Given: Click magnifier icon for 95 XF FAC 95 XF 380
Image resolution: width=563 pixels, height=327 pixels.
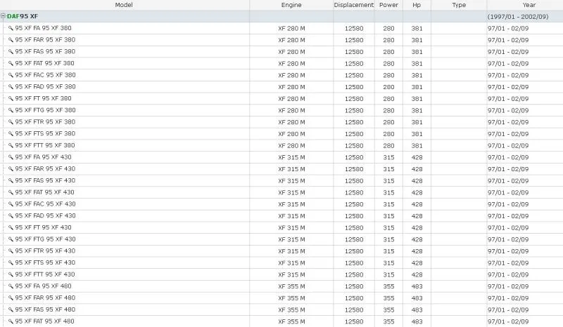Looking at the screenshot, I should click(11, 75).
